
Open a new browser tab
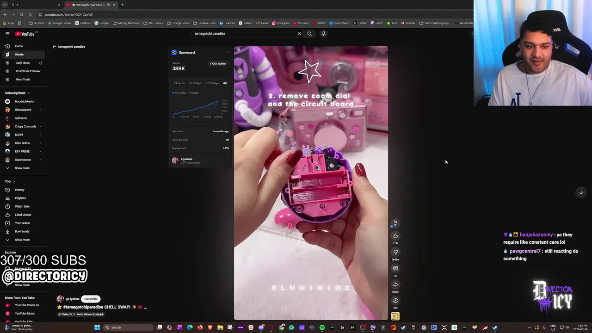pyautogui.click(x=123, y=5)
